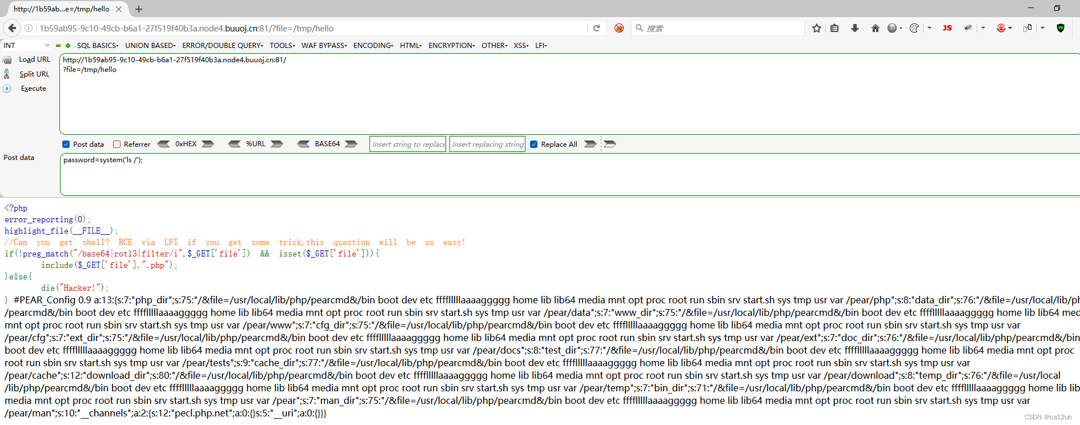URL-encode with arrow right of %URL

pos(277,144)
